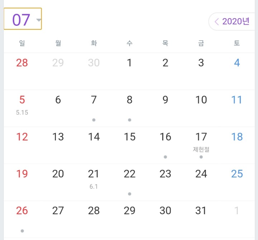258x240 pixels.
Task: Click event dot under July 7
Action: [x=94, y=120]
